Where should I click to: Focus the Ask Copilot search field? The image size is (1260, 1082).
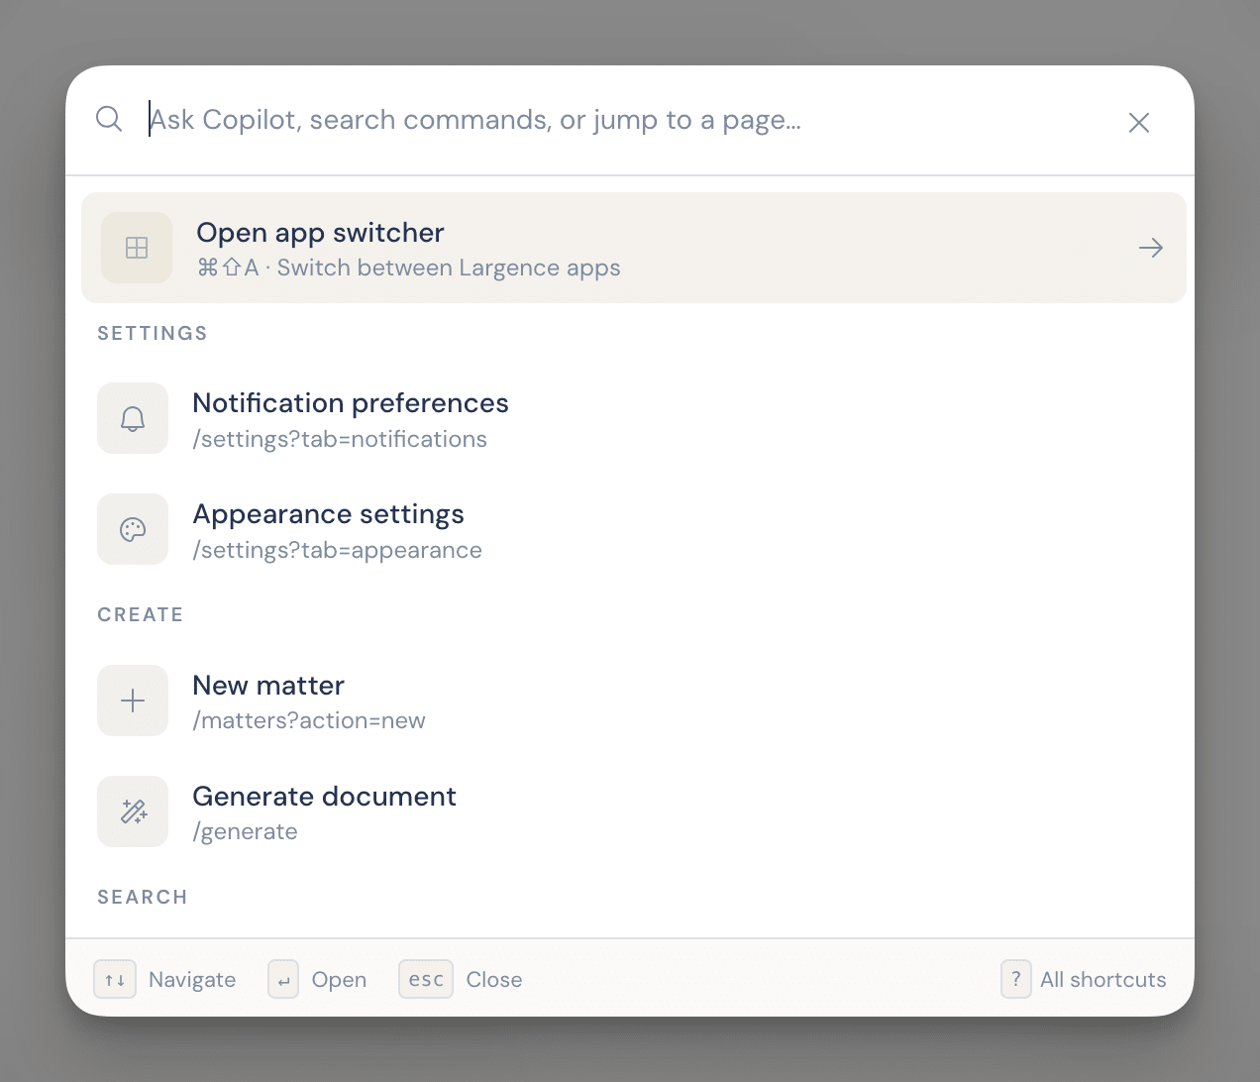click(x=624, y=120)
